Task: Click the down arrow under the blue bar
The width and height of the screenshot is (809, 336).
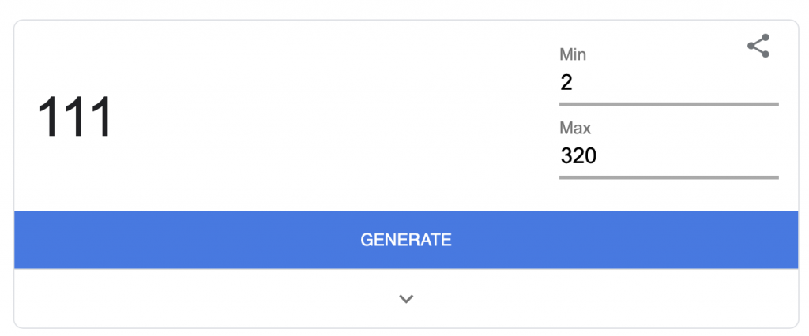Action: (407, 298)
